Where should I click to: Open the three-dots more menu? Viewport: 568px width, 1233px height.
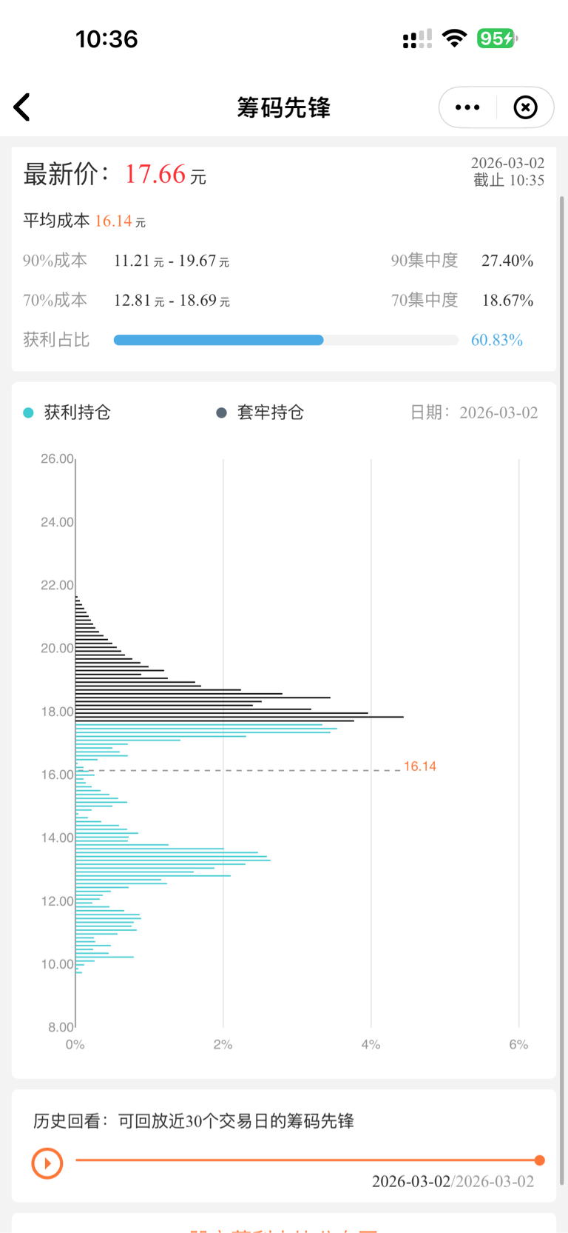point(467,107)
